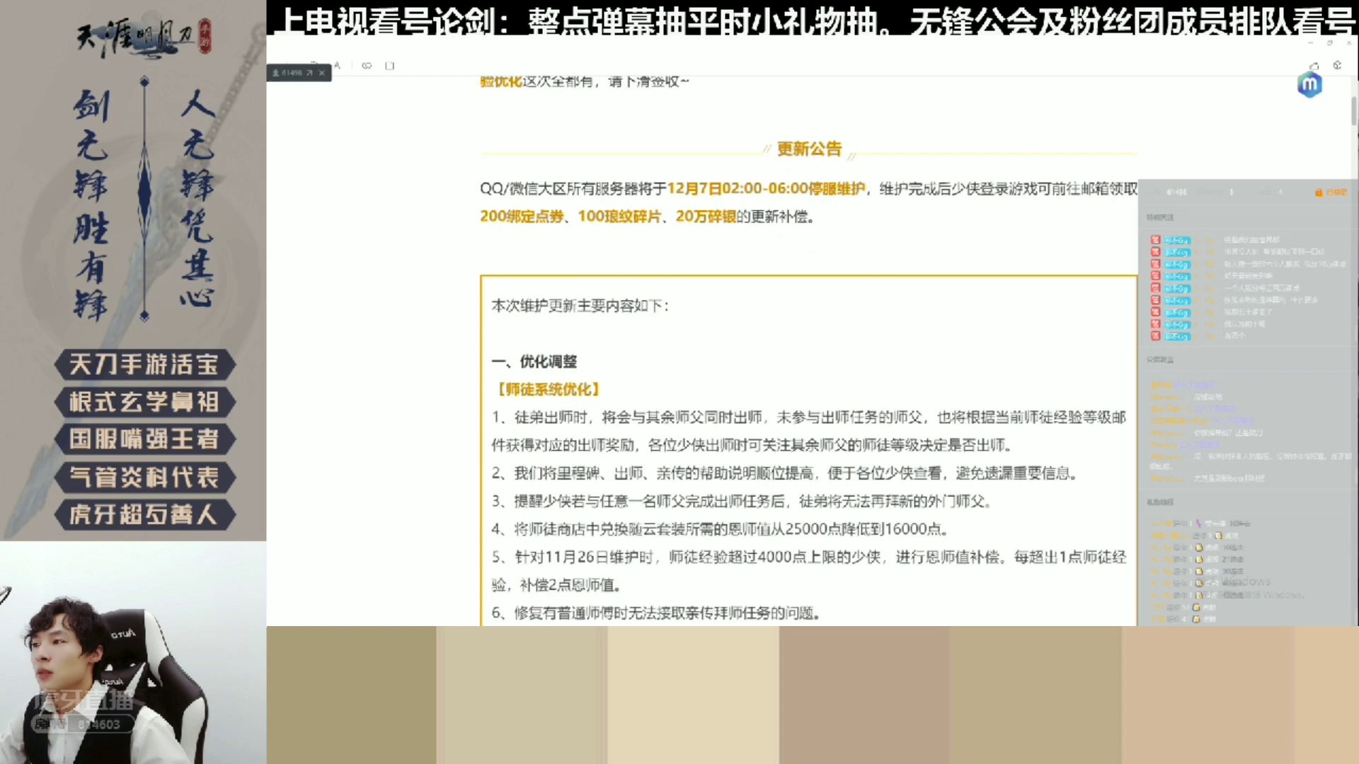Click the '更新公告' heading
Screen dimensions: 1359x764
click(809, 149)
